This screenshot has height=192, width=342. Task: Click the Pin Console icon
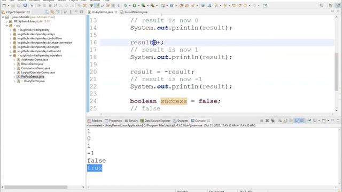(x=309, y=121)
